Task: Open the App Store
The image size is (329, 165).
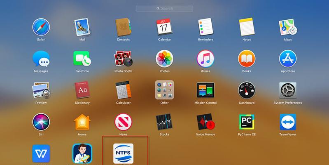Action: click(x=288, y=59)
